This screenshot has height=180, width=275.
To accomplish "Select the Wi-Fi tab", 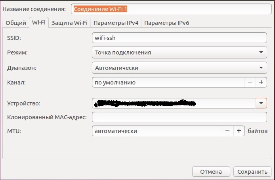I will [38, 23].
